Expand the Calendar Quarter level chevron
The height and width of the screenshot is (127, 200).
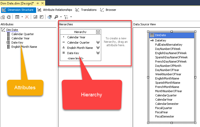[98, 43]
